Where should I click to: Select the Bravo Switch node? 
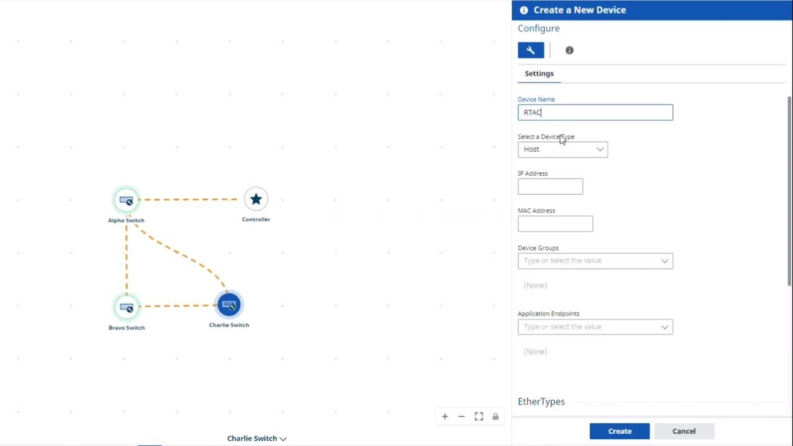(126, 307)
